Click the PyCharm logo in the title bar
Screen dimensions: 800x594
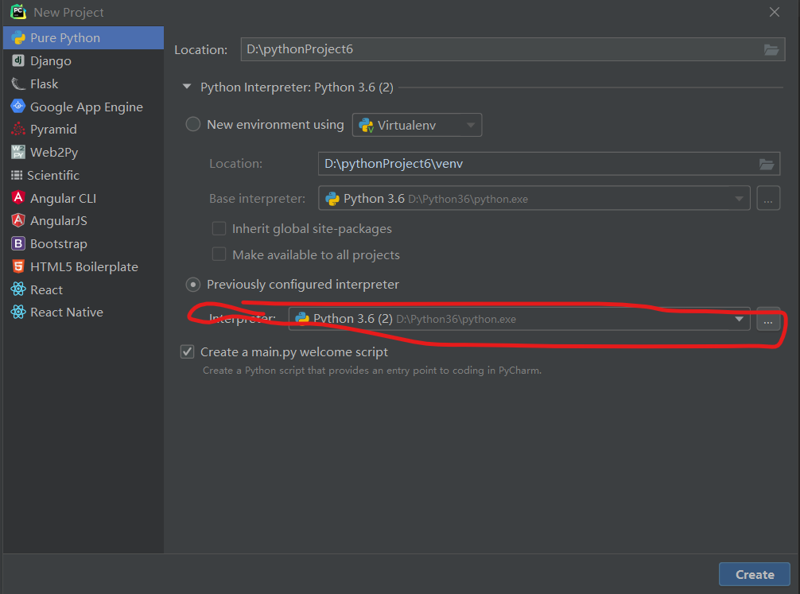[18, 12]
